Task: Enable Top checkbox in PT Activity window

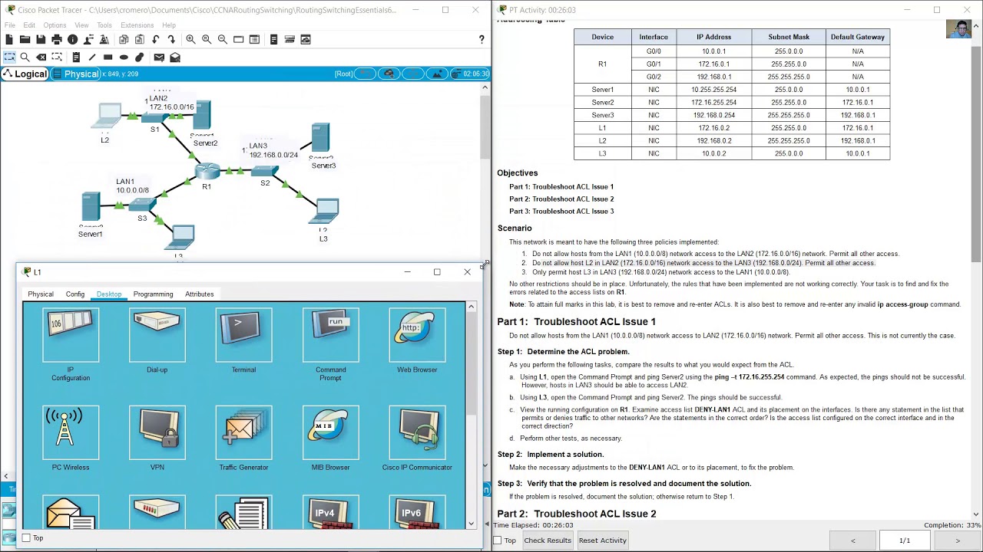Action: coord(498,540)
